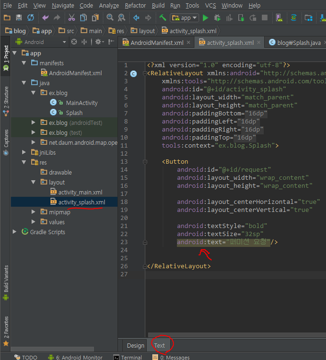326x360 pixels.
Task: Switch to blog₩Splash.java editor tab
Action: 299,43
